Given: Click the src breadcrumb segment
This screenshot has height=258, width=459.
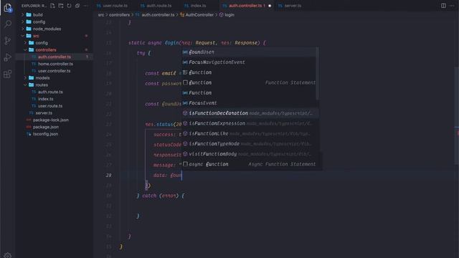Looking at the screenshot, I should pos(101,14).
